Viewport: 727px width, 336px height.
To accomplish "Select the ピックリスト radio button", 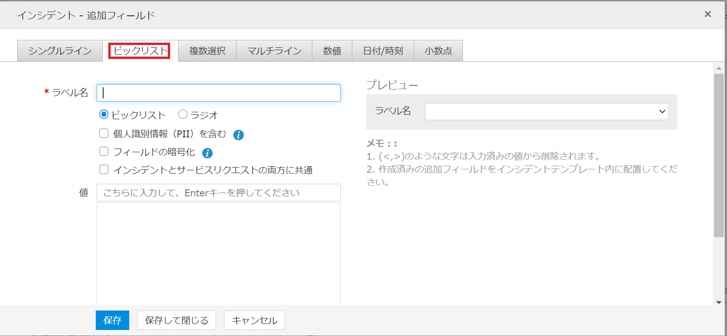I will point(104,115).
